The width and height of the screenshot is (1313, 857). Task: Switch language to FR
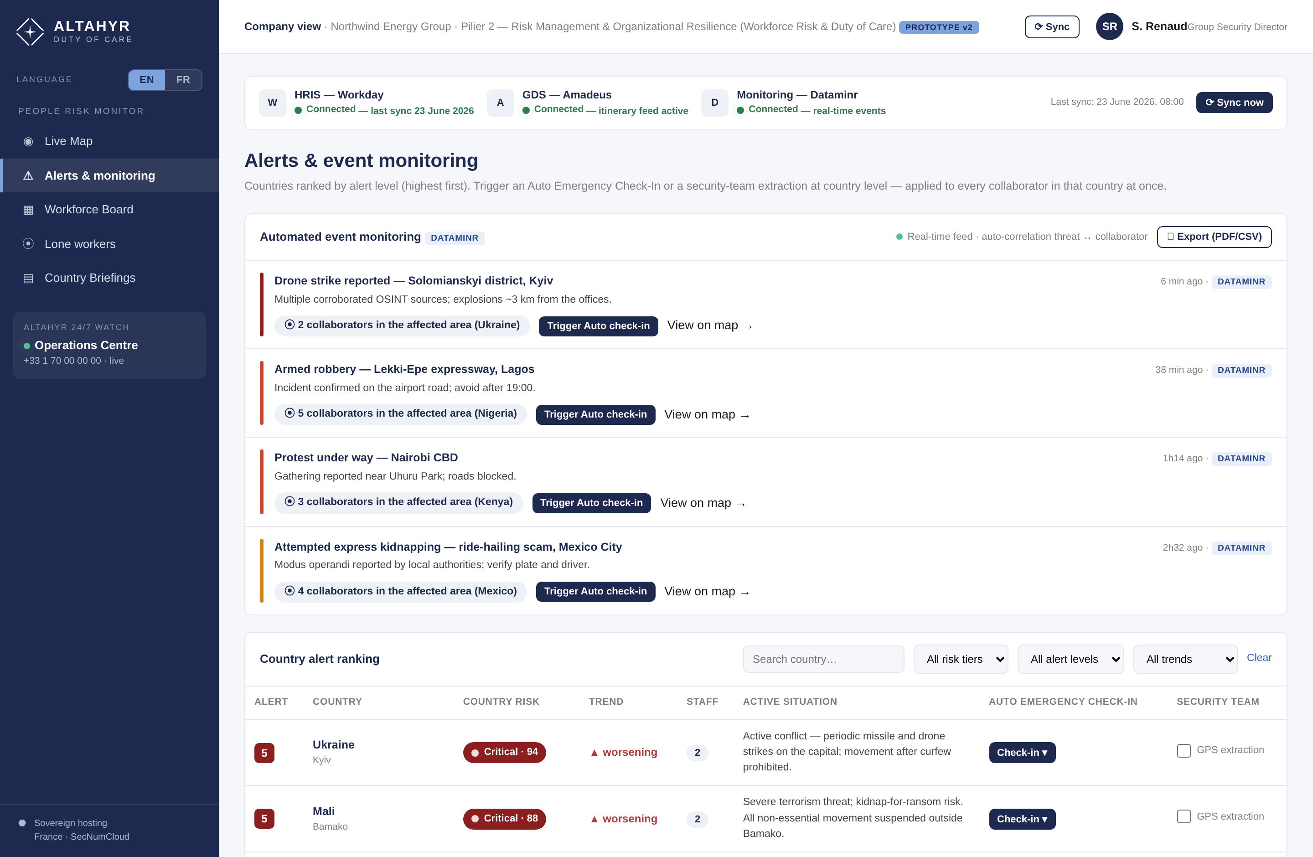[x=183, y=80]
